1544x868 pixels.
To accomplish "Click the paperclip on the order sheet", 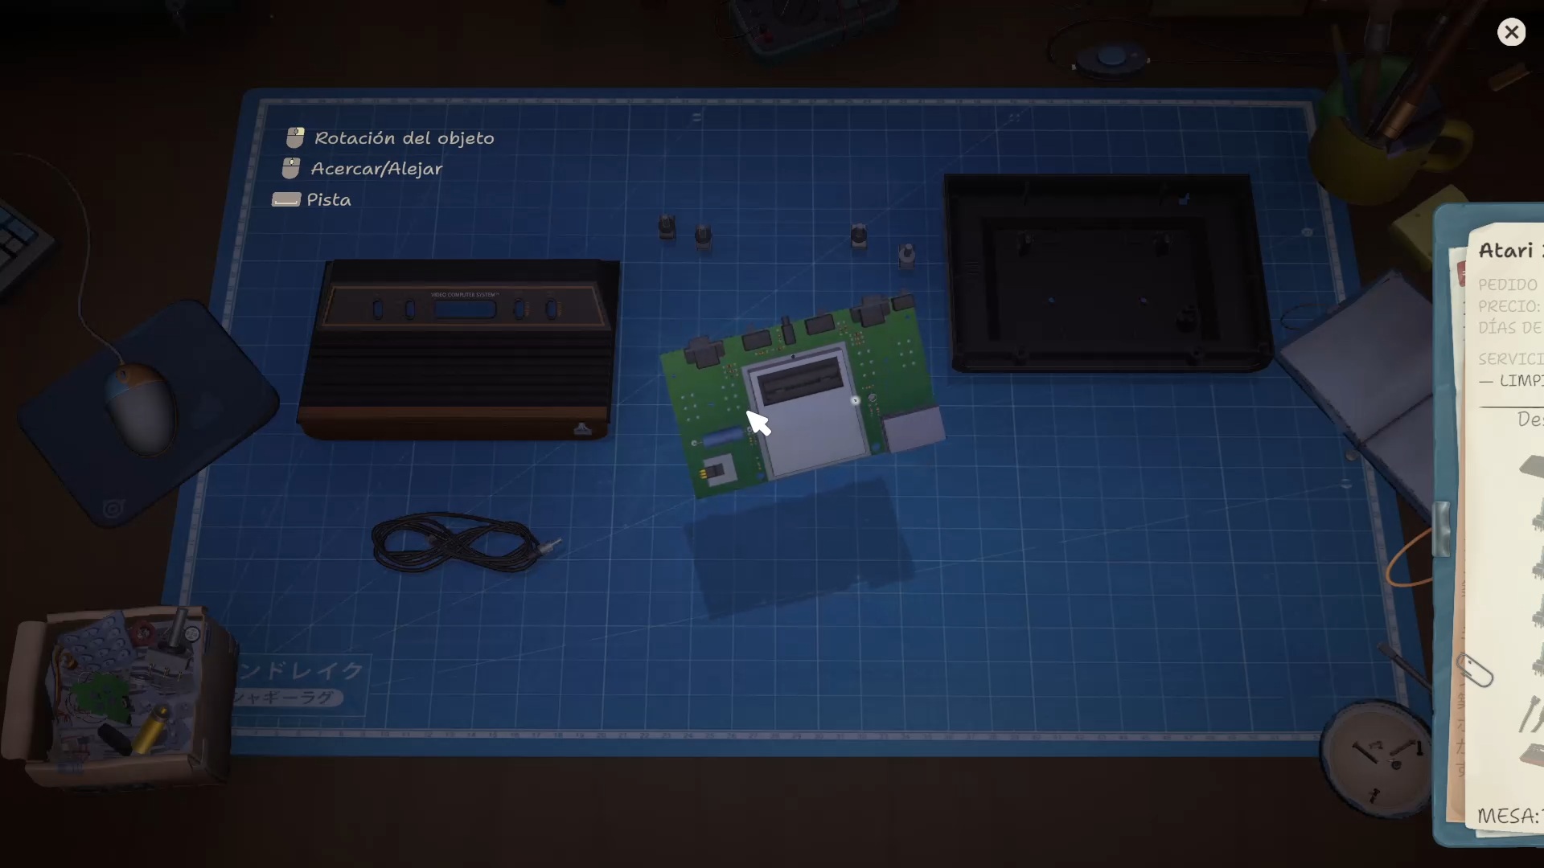I will click(1475, 670).
